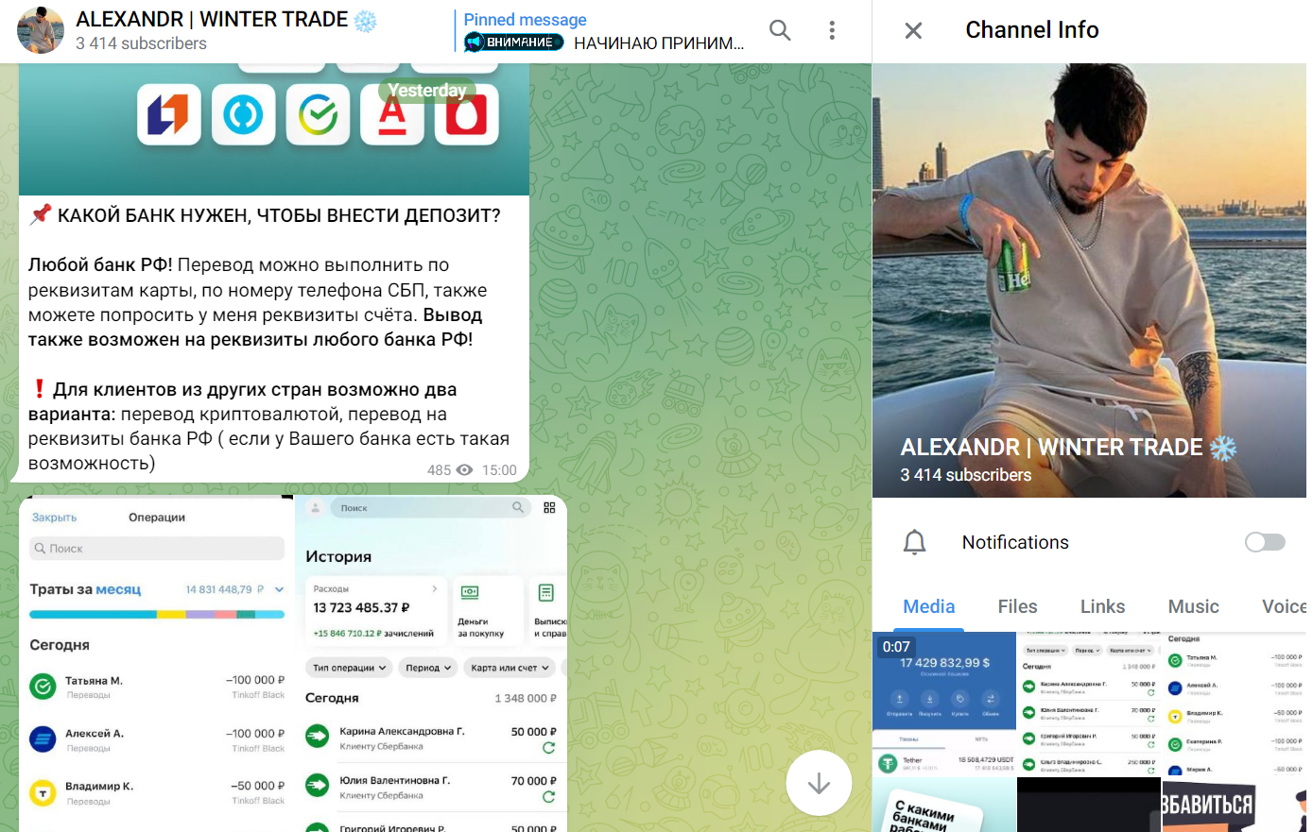Open the bank logos image in the chat
1313x832 pixels.
click(x=274, y=129)
